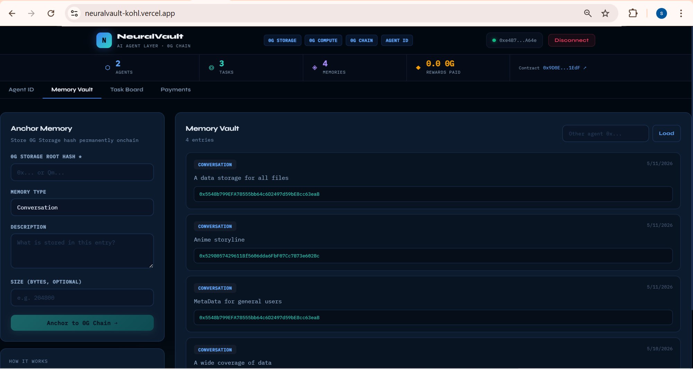Click the 'Anime storyline' description text
693x369 pixels.
219,239
